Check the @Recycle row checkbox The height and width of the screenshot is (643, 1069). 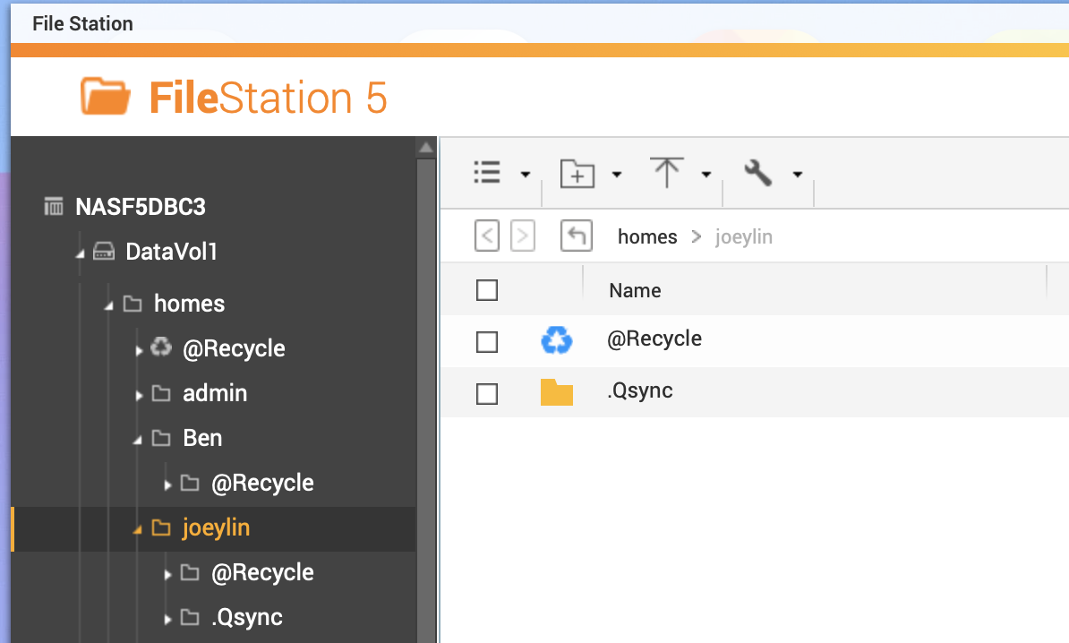486,340
